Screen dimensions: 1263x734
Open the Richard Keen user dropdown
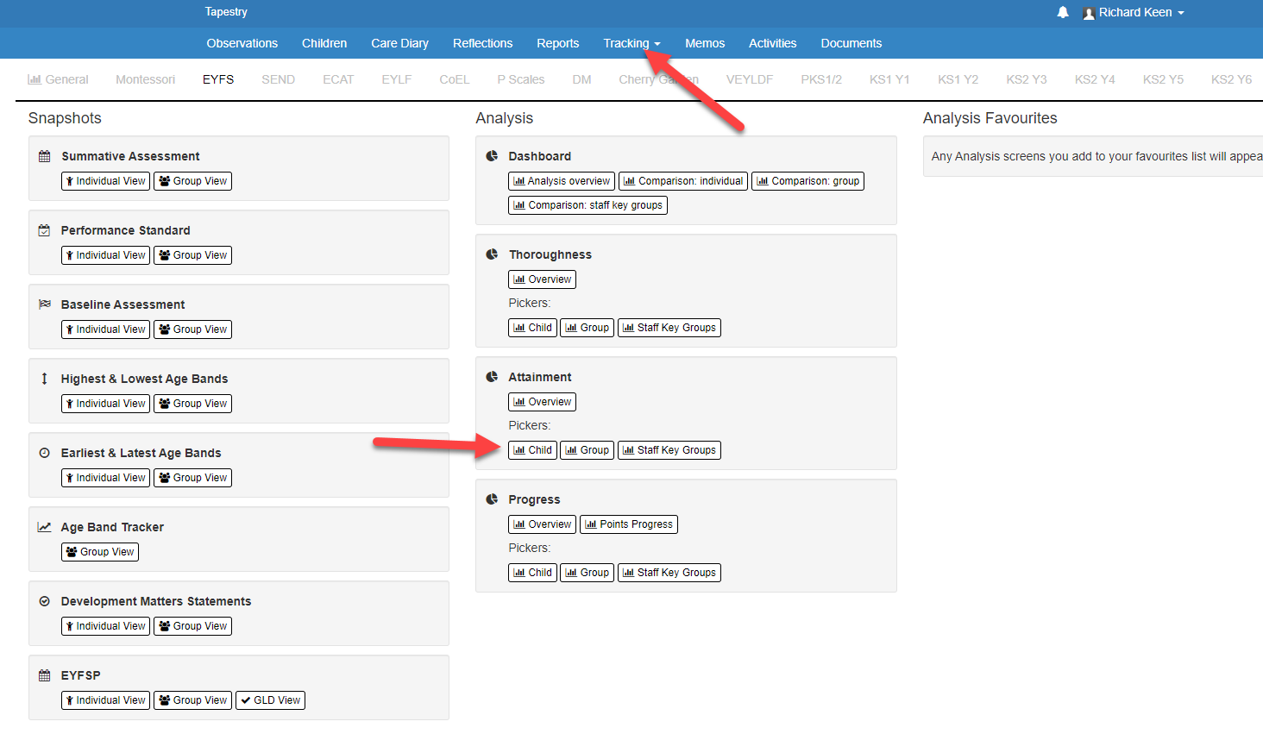click(1134, 12)
